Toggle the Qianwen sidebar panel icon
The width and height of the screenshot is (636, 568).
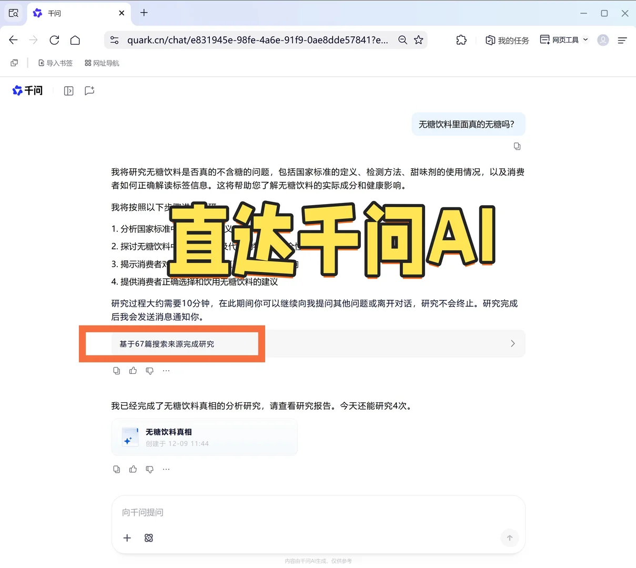point(68,90)
